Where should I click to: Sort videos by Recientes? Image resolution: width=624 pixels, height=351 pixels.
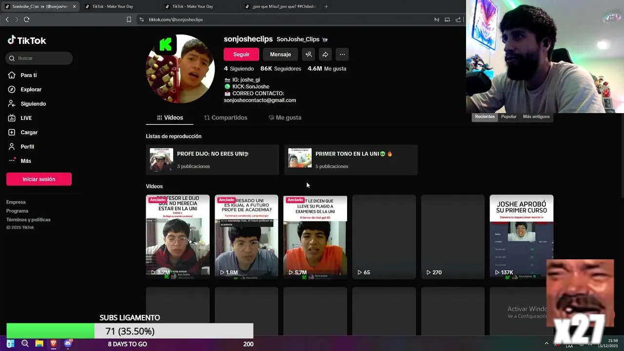485,117
